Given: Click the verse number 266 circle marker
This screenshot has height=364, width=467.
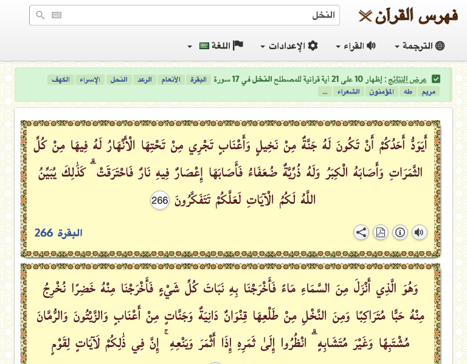Looking at the screenshot, I should [159, 201].
